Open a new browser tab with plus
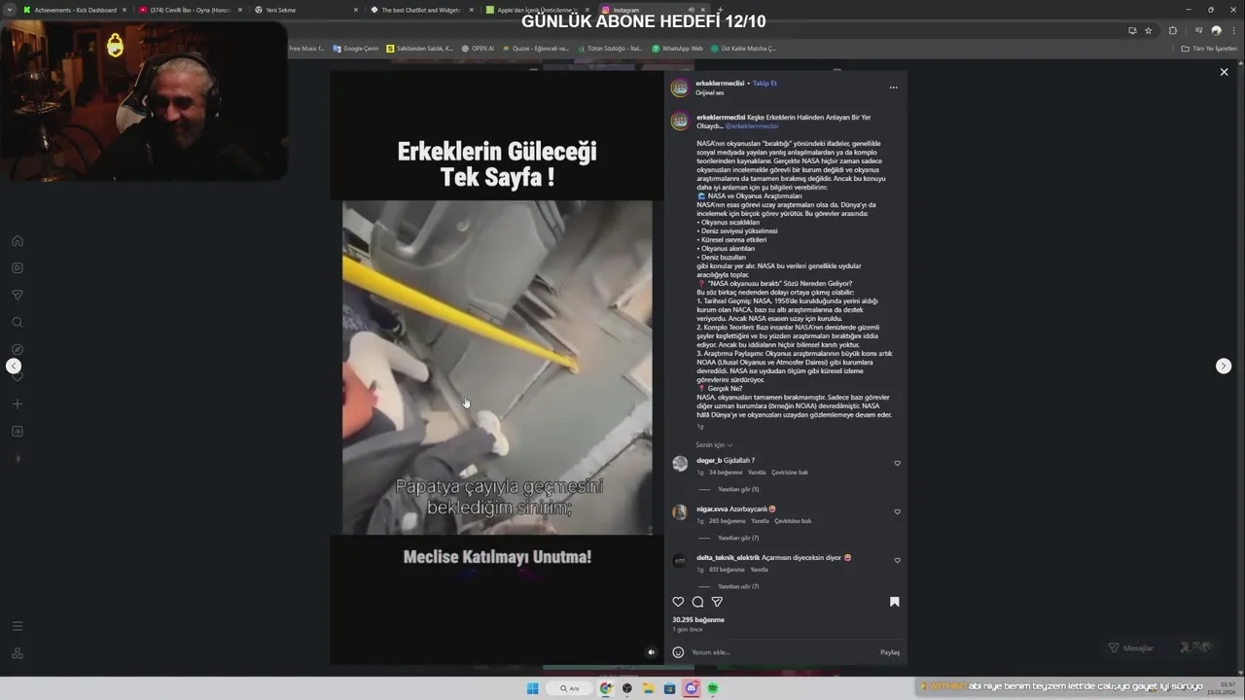The image size is (1245, 700). coord(720,10)
